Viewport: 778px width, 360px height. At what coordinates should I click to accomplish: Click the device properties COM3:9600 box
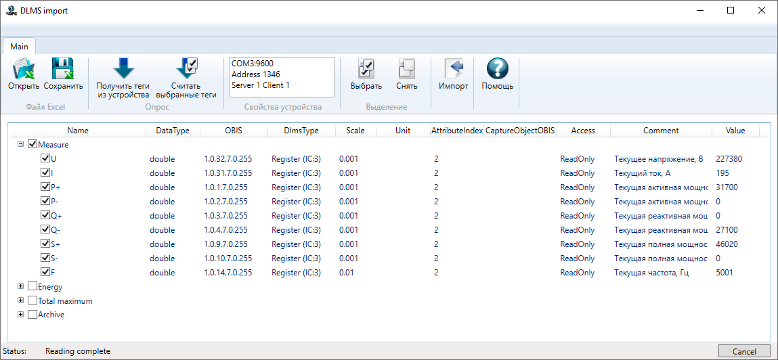click(x=281, y=77)
